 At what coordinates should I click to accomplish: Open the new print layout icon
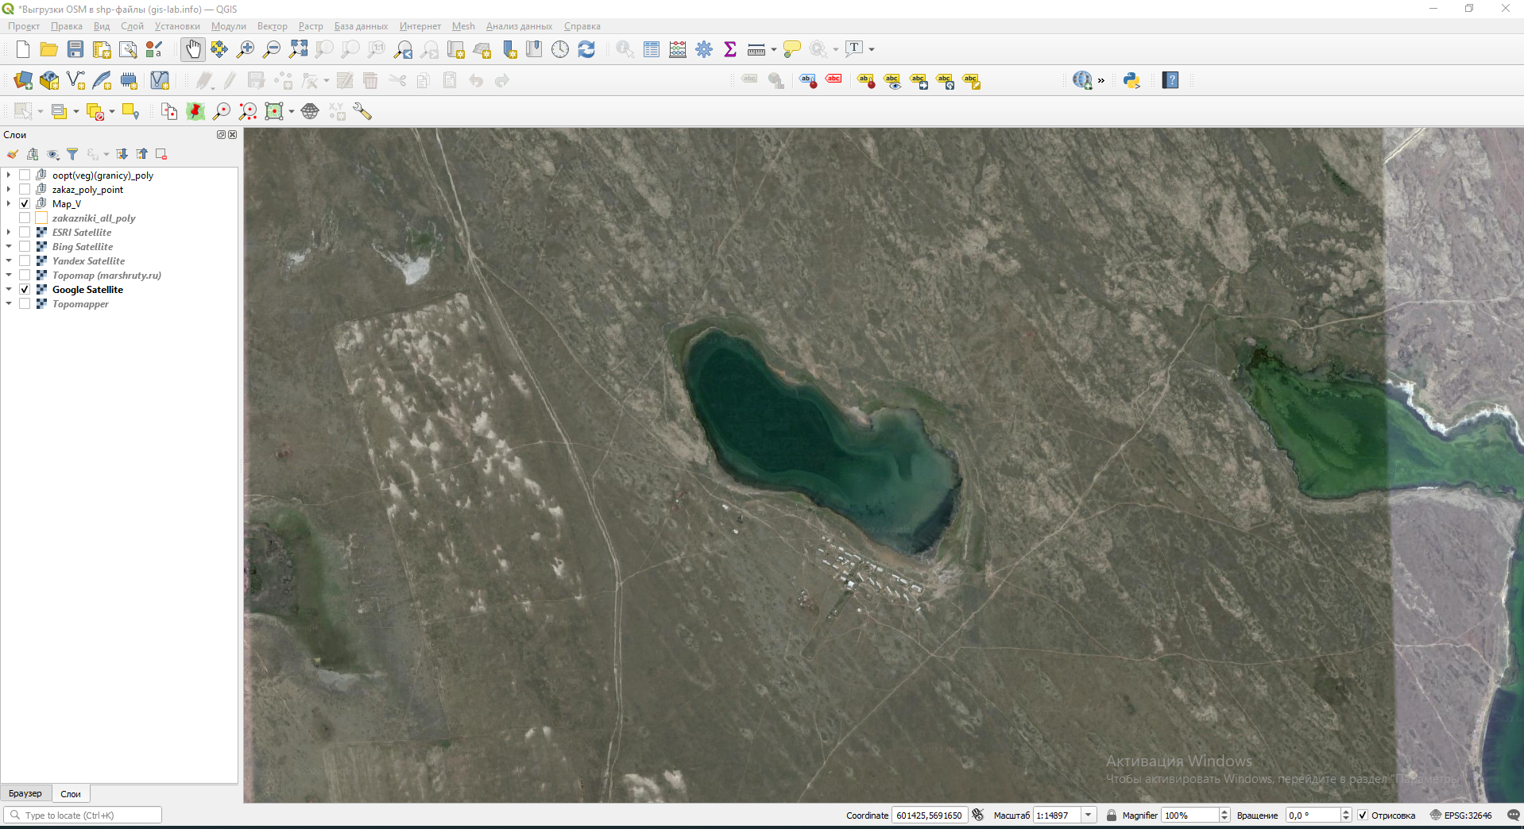[x=102, y=49]
